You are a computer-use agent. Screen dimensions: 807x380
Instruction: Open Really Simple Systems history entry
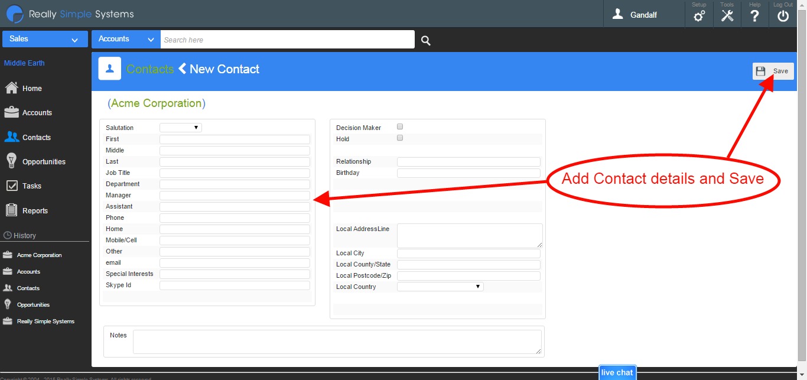click(x=39, y=321)
